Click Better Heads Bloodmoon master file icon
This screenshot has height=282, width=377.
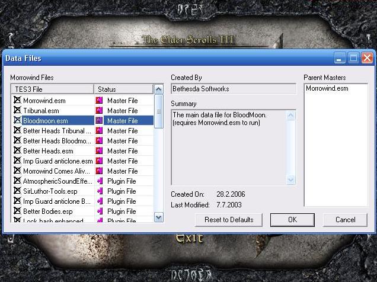99,141
